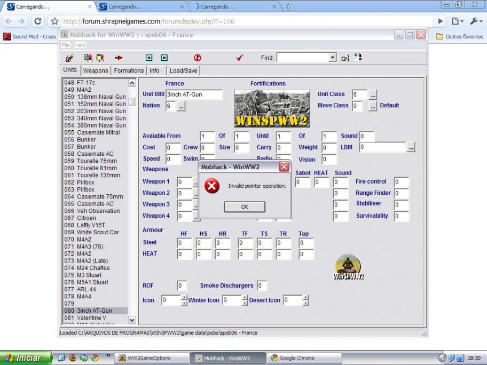The image size is (487, 365).
Task: Click the red checkmark toolbar icon
Action: tap(239, 58)
